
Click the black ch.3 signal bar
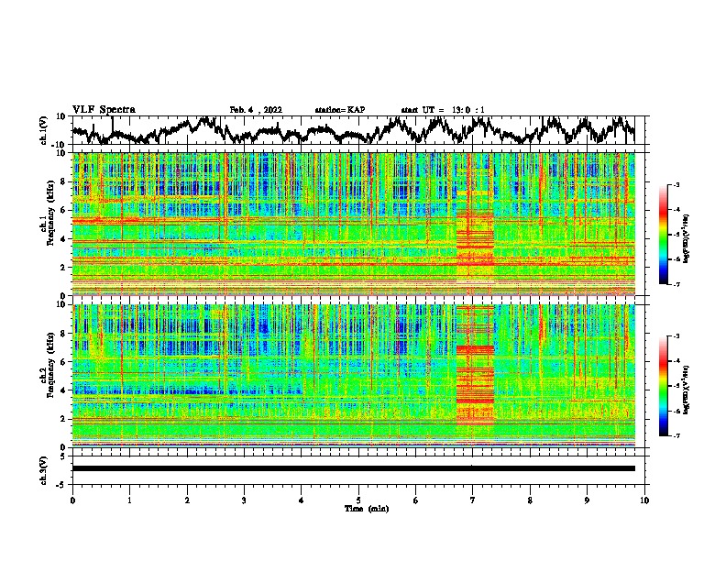pyautogui.click(x=353, y=468)
